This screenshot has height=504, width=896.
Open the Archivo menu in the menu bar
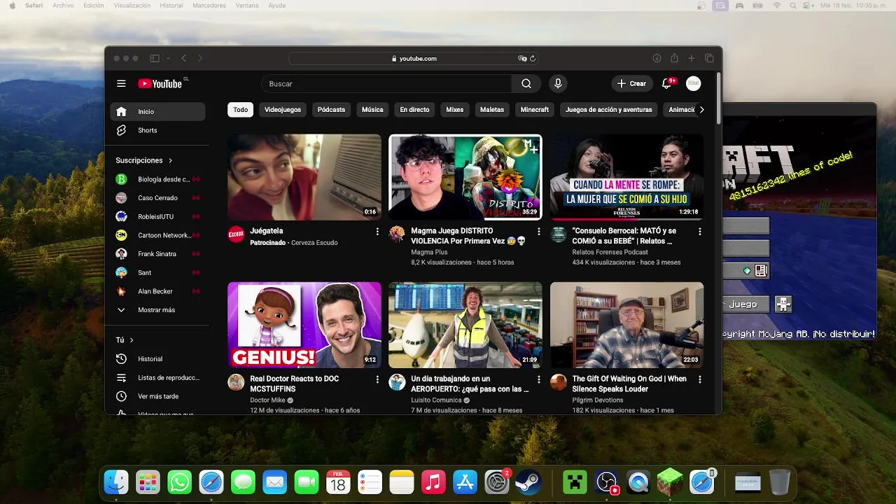pos(63,6)
